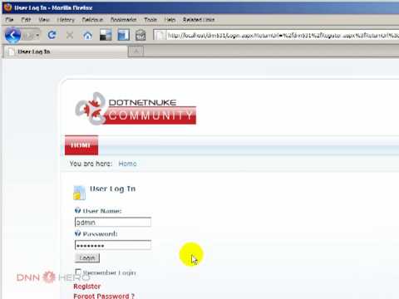
Task: Open the HOME navigation tab
Action: tap(81, 145)
